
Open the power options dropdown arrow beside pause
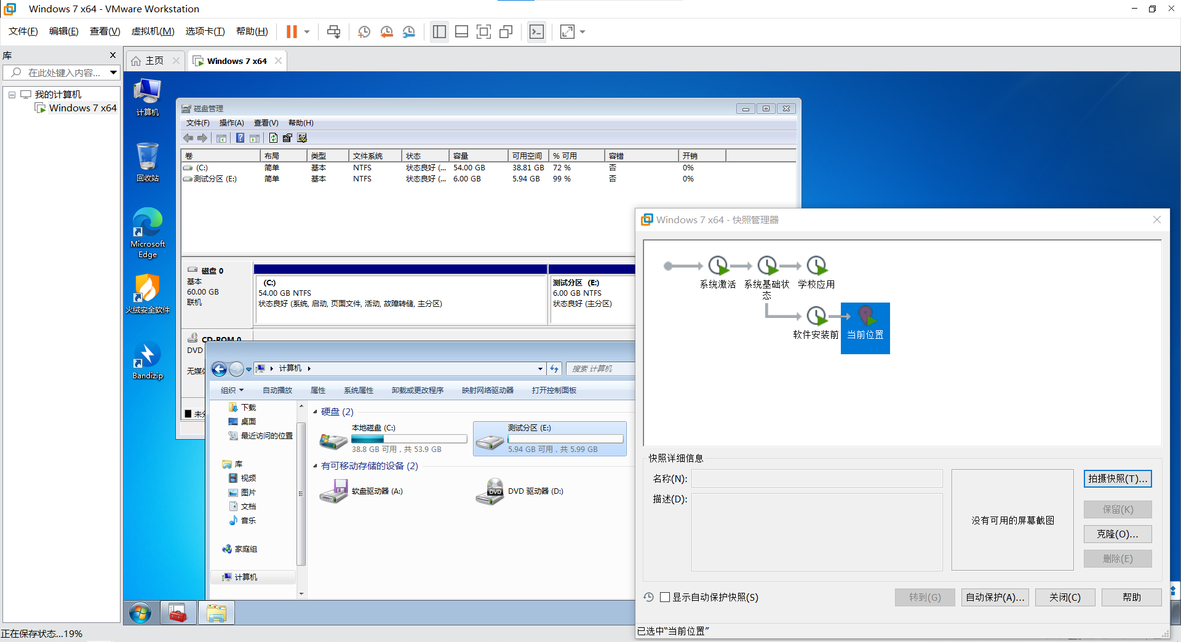307,31
